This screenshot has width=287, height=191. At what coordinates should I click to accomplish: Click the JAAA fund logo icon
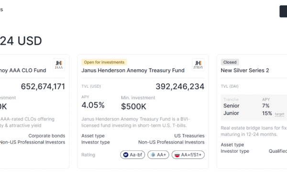(59, 65)
